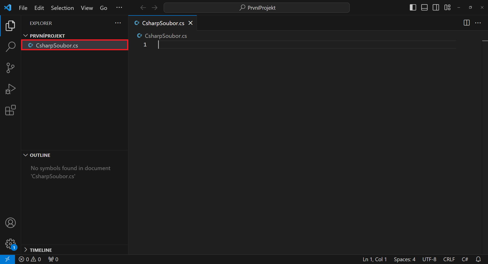Image resolution: width=488 pixels, height=264 pixels.
Task: Collapse the OUTLINE section
Action: 25,155
